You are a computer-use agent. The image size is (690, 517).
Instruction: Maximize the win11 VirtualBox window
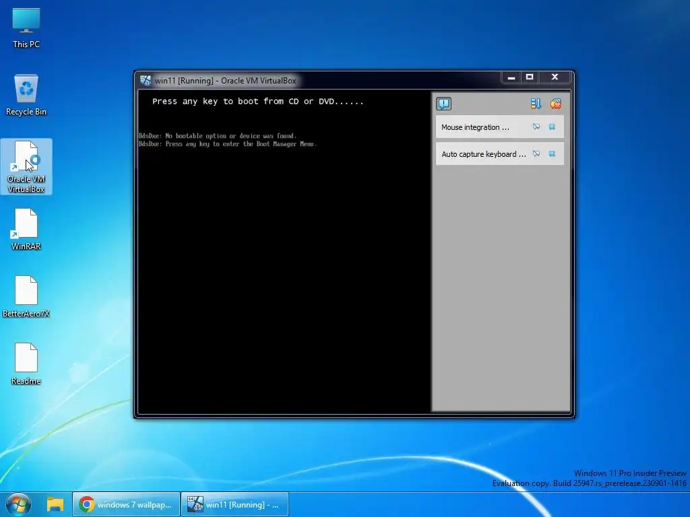click(x=530, y=77)
